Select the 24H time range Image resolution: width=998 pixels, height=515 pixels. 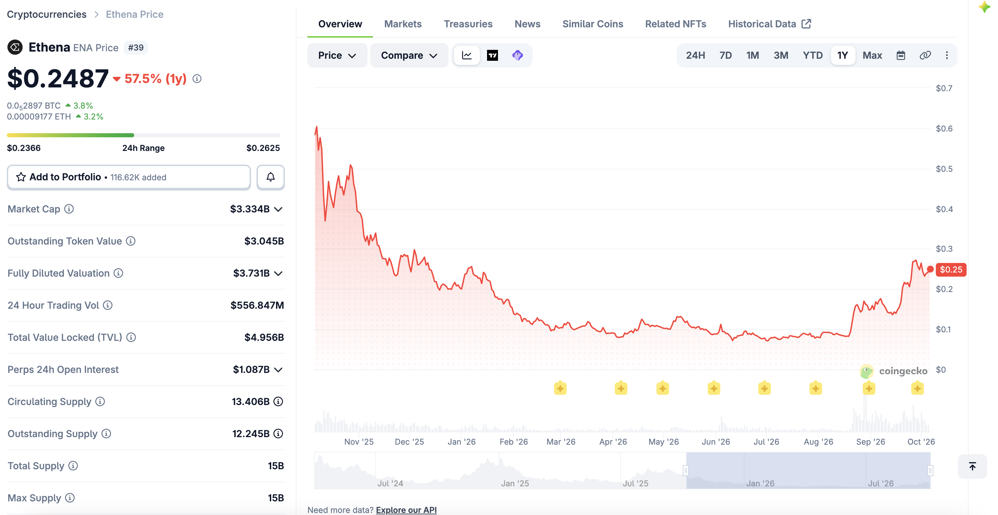coord(695,55)
